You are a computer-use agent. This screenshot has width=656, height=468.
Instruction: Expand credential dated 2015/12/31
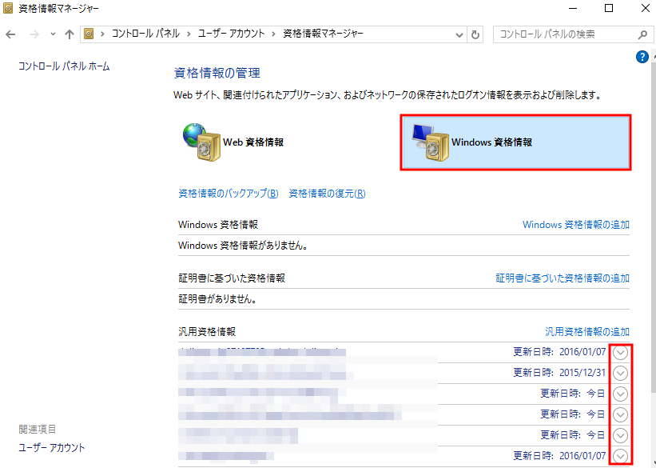[620, 373]
